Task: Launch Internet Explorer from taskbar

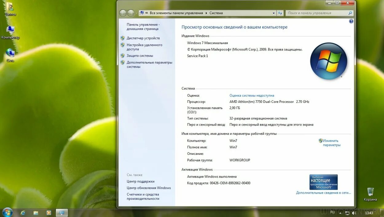Action: (23, 213)
